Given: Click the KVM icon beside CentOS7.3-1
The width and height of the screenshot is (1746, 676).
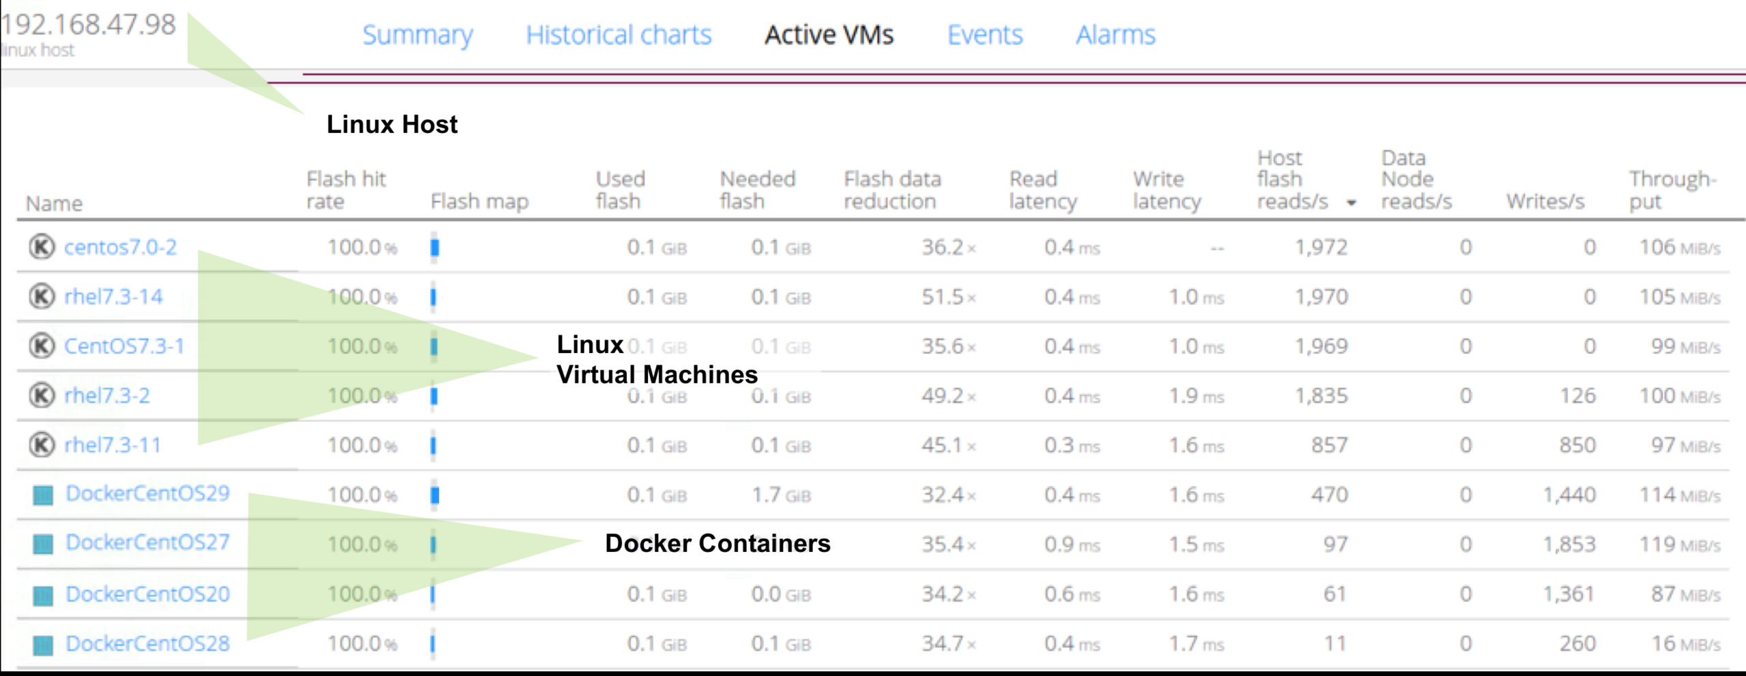Looking at the screenshot, I should coord(42,346).
